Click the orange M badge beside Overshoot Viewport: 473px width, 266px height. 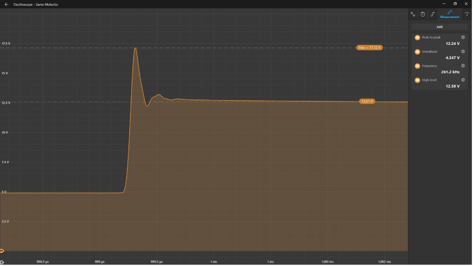point(417,52)
